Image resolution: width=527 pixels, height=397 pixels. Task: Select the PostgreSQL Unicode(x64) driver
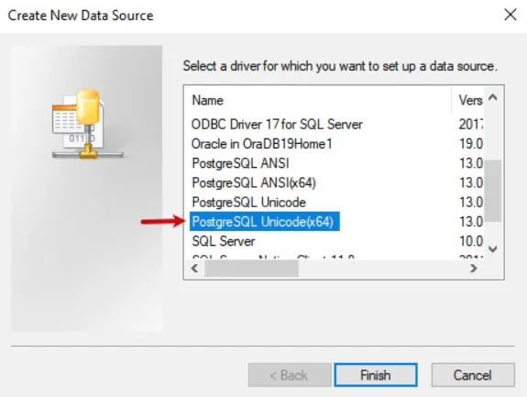(x=265, y=222)
